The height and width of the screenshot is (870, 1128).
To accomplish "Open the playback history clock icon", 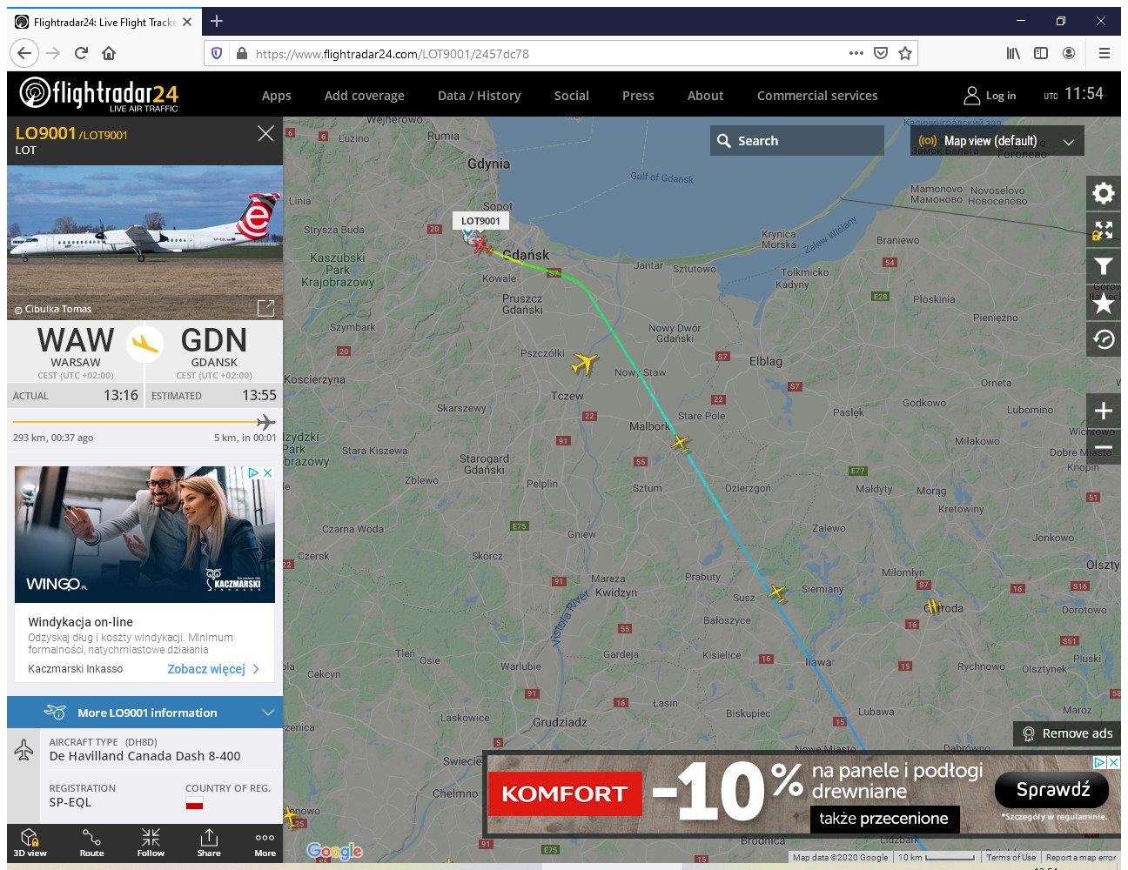I will point(1103,339).
